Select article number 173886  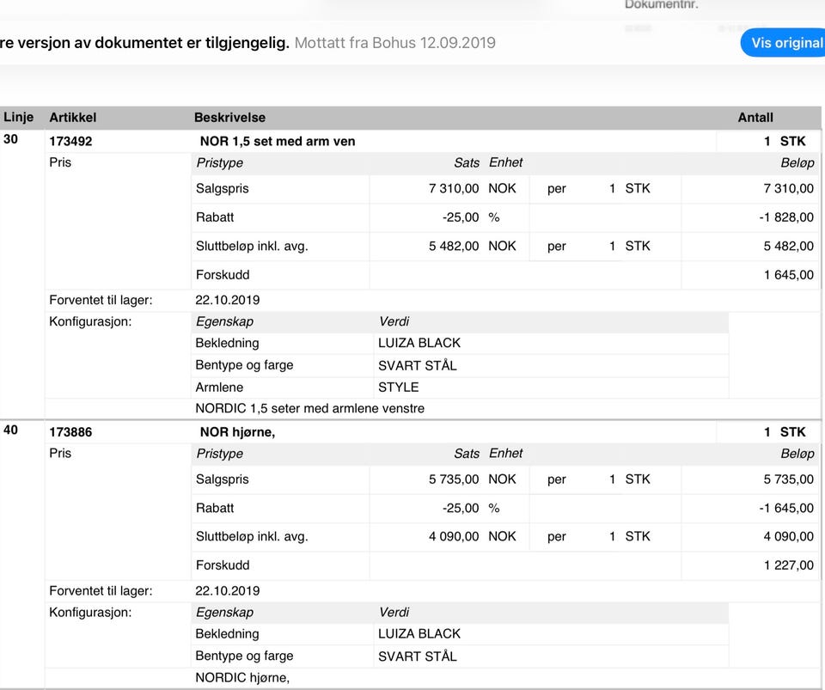[x=70, y=431]
